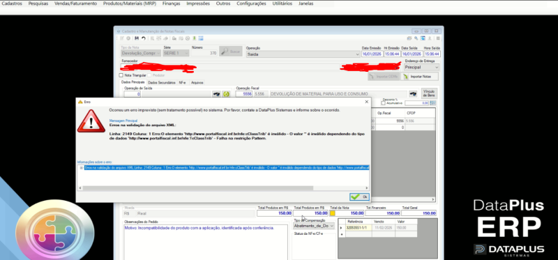Switch to the NF-e tab
The height and width of the screenshot is (260, 558).
pyautogui.click(x=182, y=82)
